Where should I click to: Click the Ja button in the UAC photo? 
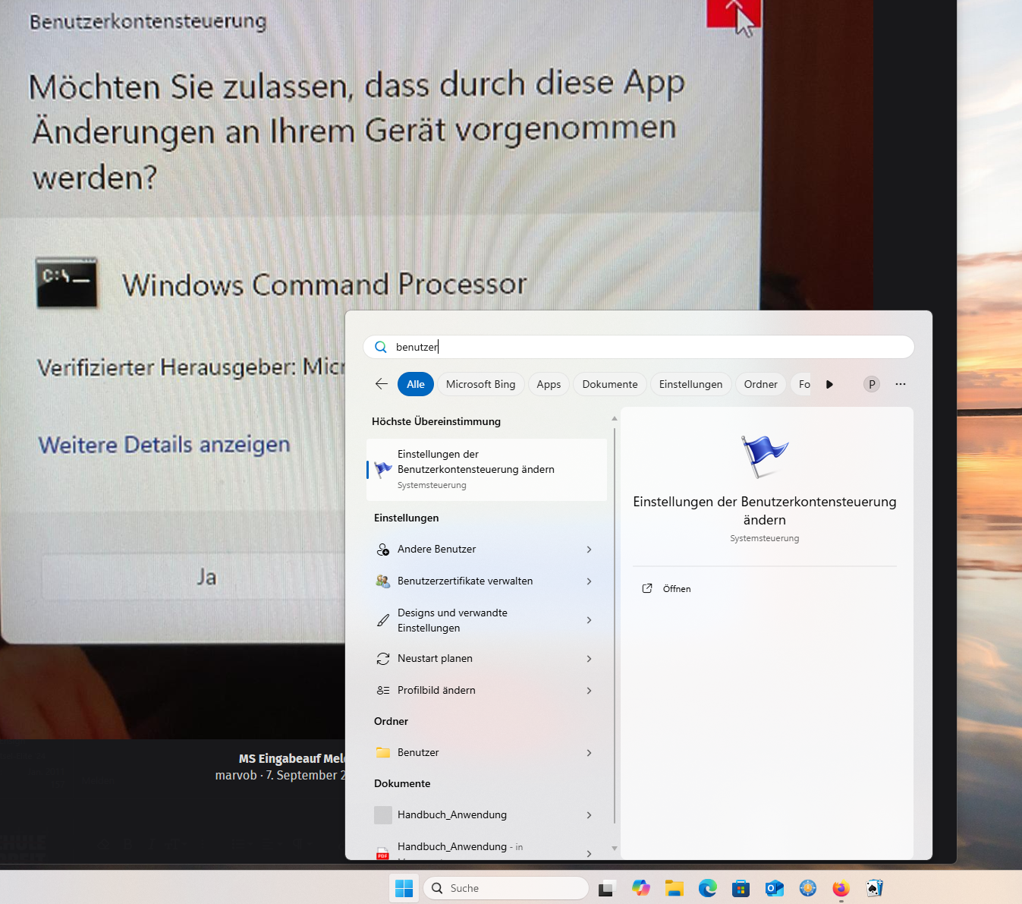(206, 578)
